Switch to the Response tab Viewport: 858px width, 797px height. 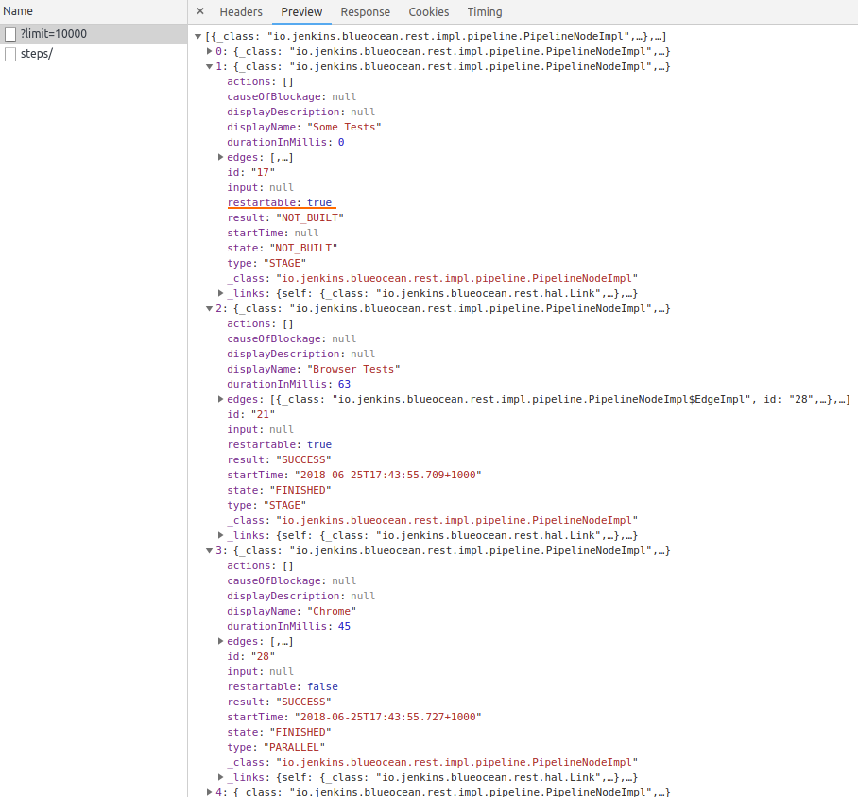365,12
